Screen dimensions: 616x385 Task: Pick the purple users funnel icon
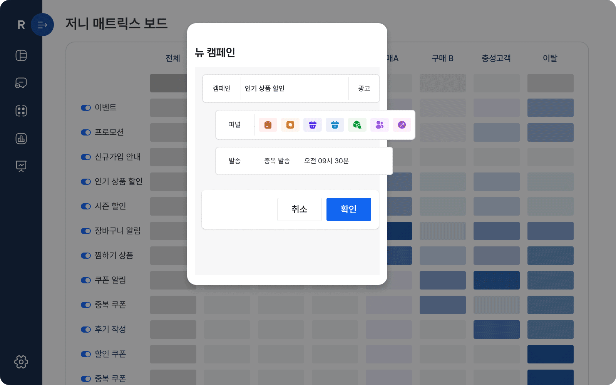pyautogui.click(x=379, y=125)
